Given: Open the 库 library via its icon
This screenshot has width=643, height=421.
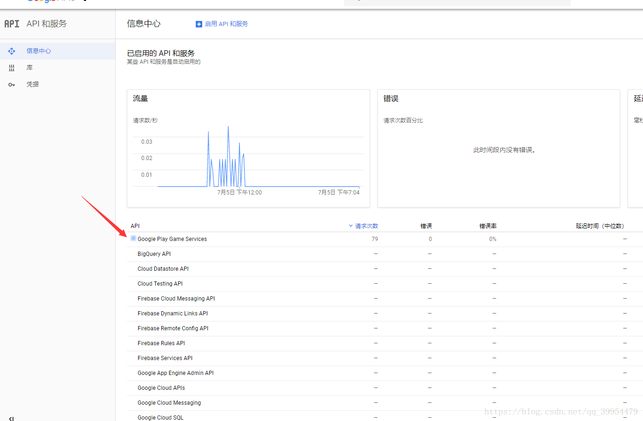Looking at the screenshot, I should tap(12, 68).
